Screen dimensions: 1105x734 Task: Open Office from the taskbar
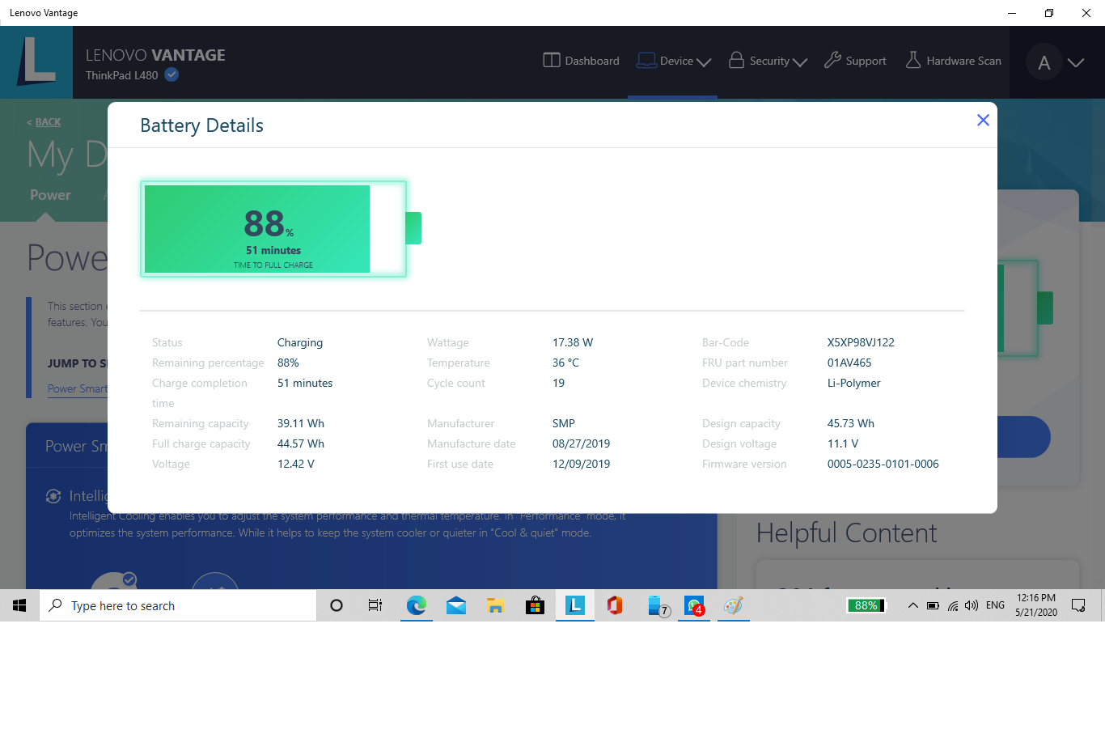click(615, 605)
